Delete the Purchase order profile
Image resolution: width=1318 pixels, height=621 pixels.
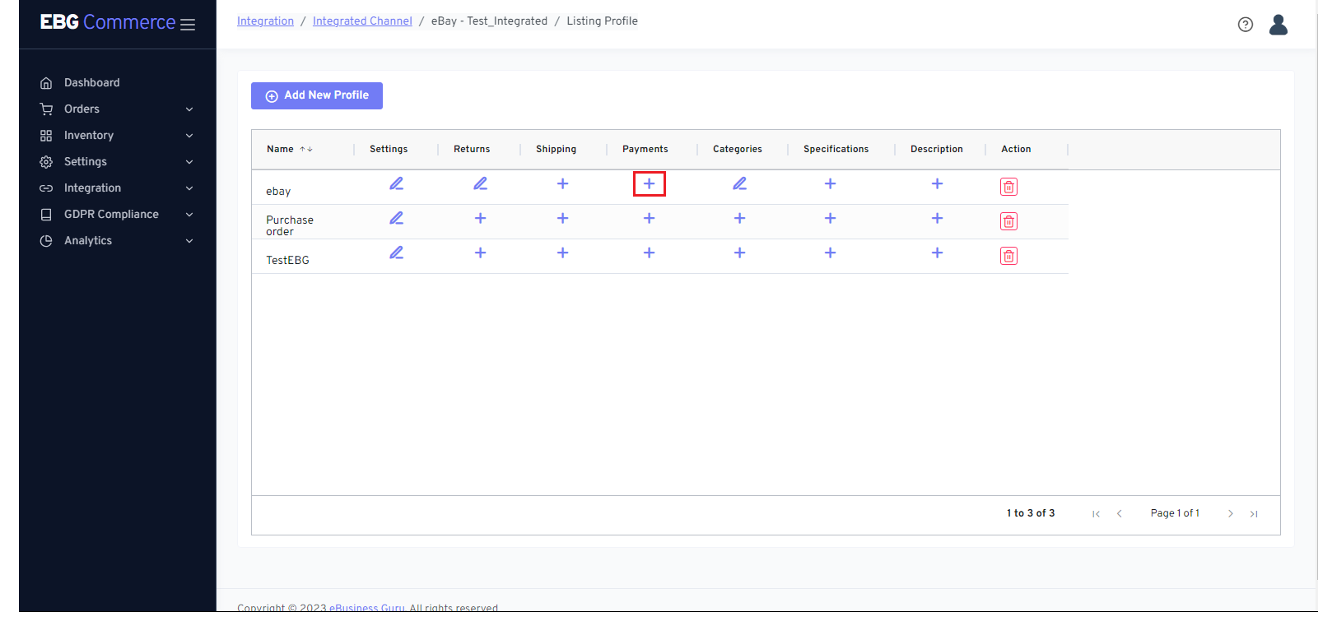(x=1008, y=221)
